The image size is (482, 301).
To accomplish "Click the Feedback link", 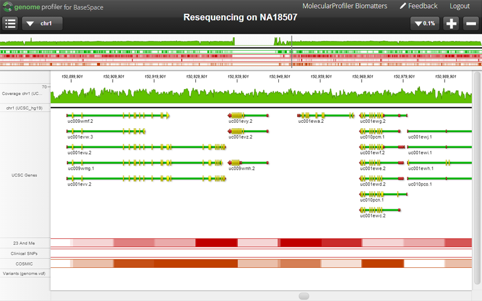I will (423, 6).
